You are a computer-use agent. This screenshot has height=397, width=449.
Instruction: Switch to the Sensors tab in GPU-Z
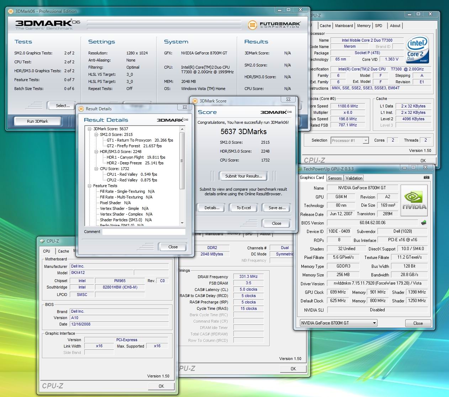coord(335,178)
